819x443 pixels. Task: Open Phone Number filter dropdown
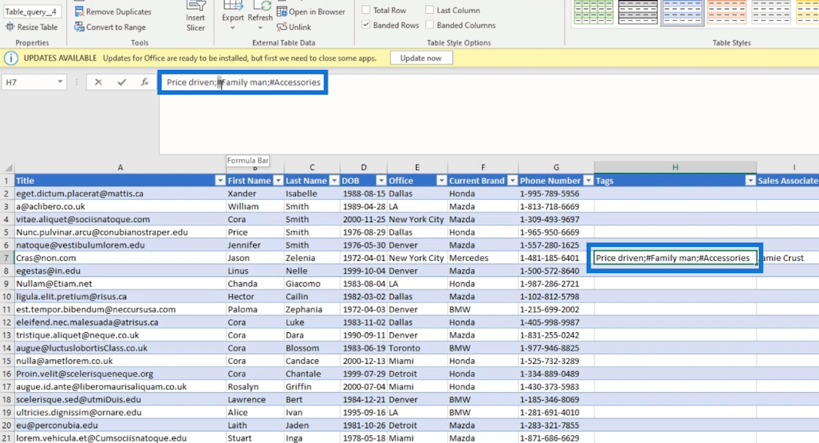click(588, 181)
